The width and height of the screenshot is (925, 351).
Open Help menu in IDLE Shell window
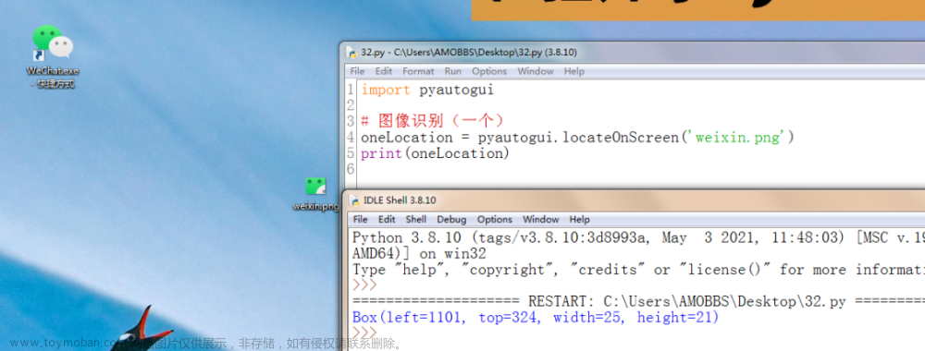pyautogui.click(x=579, y=220)
